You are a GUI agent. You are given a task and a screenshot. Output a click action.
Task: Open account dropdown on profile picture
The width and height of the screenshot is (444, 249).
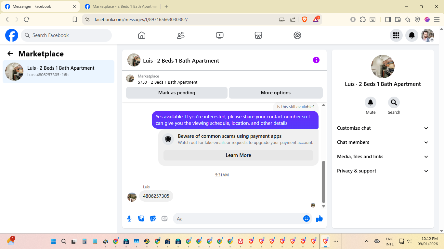[427, 35]
